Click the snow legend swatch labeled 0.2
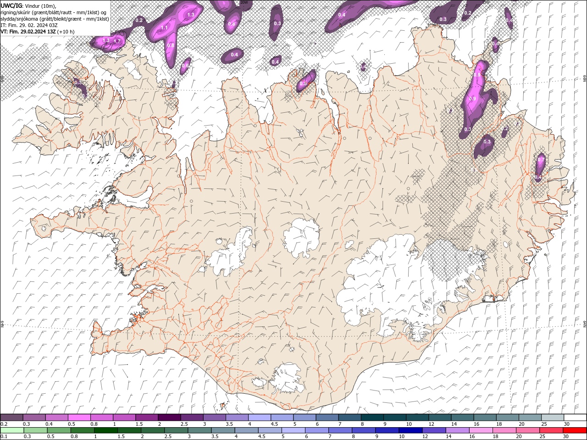587x440 pixels. point(12,418)
